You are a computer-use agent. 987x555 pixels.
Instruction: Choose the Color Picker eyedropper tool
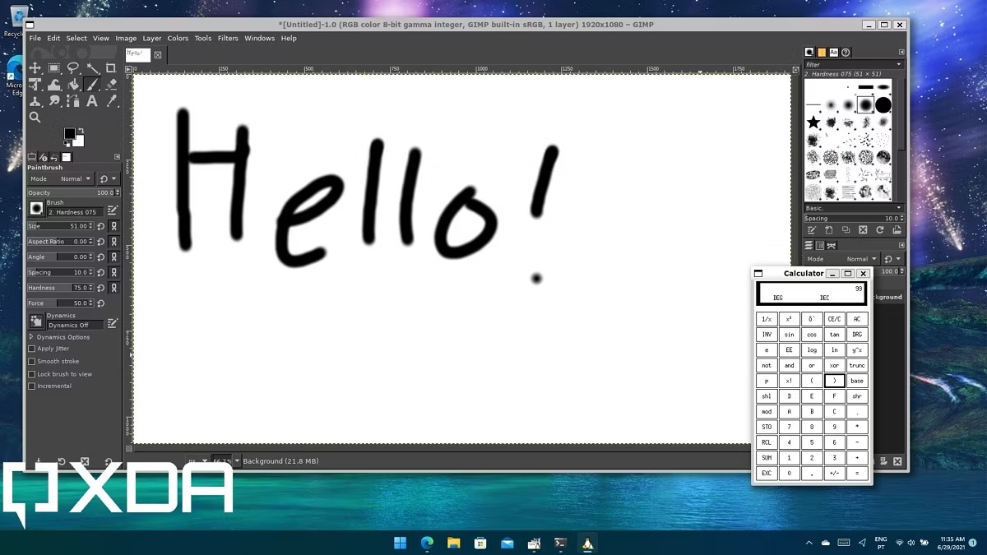tap(111, 101)
